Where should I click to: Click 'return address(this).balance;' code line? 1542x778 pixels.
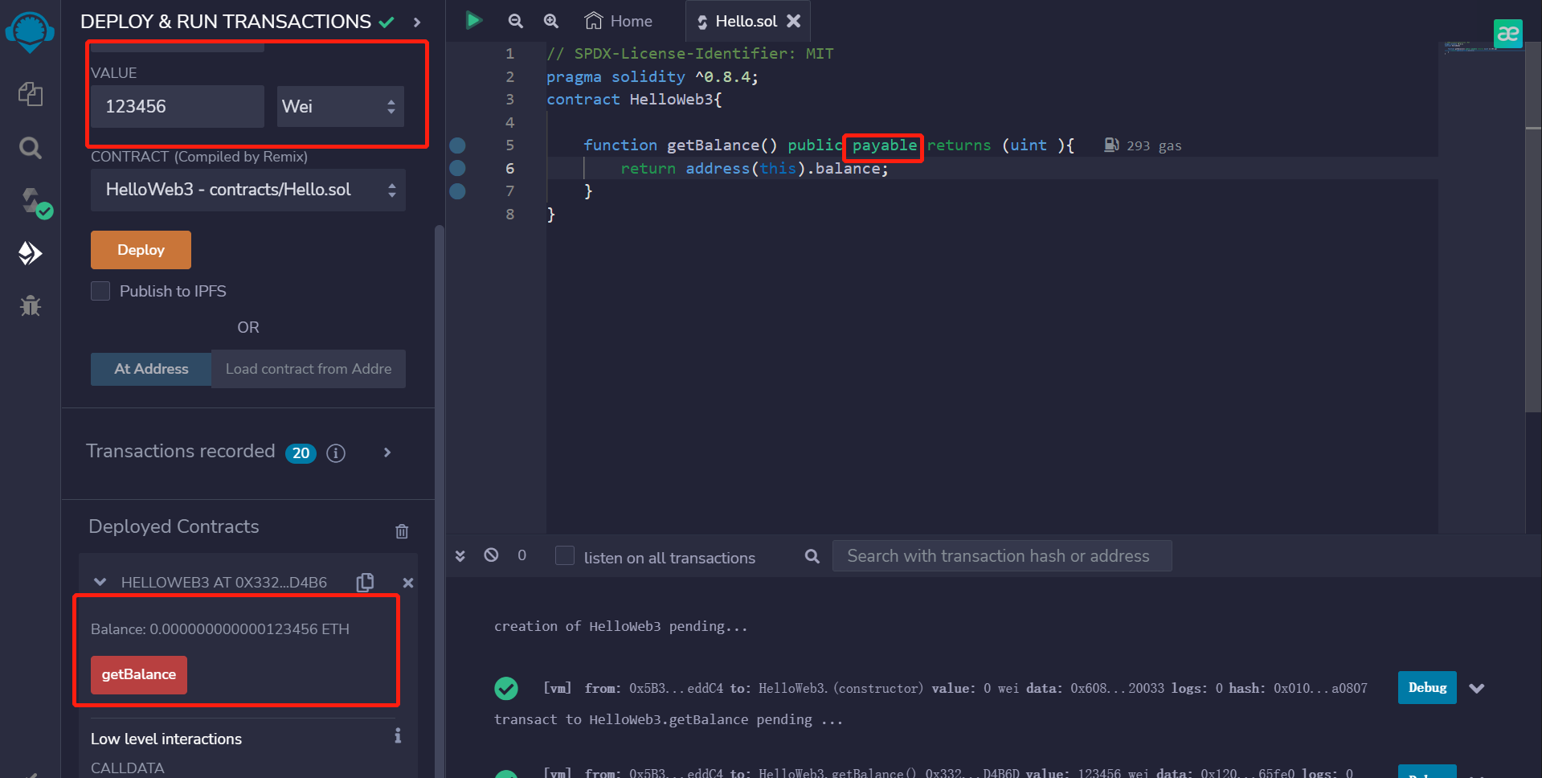[x=755, y=168]
